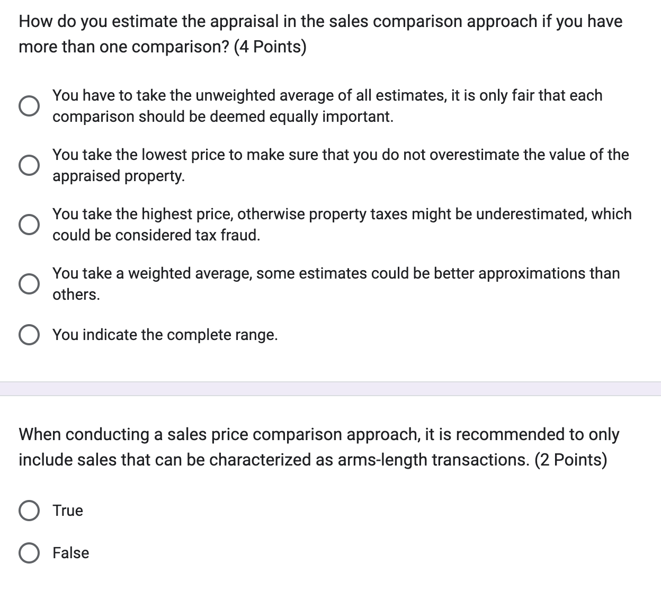Select the complete range answer option

(30, 334)
